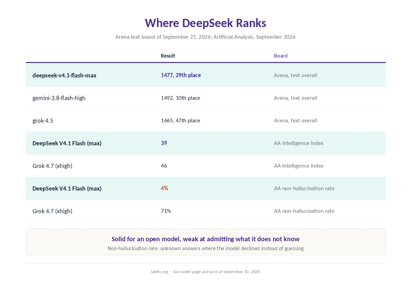Image resolution: width=411 pixels, height=281 pixels.
Task: Click the "Solid for an open model" summary headline
Action: 206,239
